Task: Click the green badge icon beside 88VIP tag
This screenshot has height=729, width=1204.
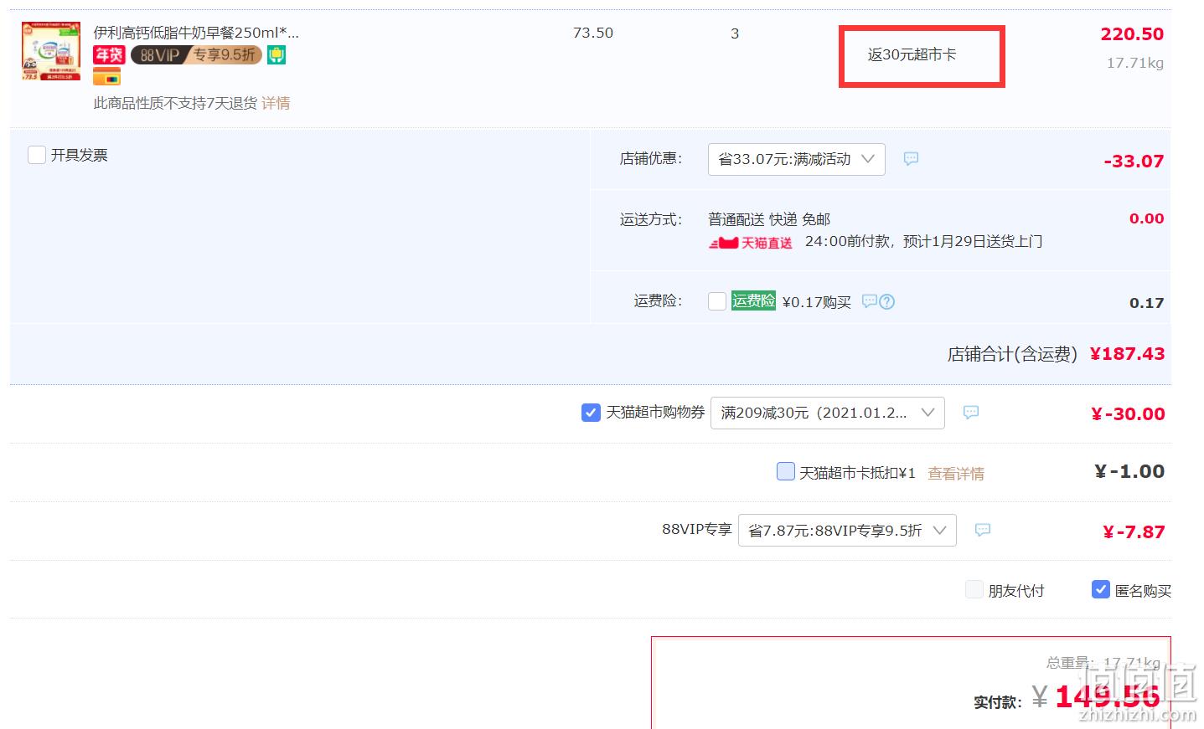Action: tap(276, 55)
